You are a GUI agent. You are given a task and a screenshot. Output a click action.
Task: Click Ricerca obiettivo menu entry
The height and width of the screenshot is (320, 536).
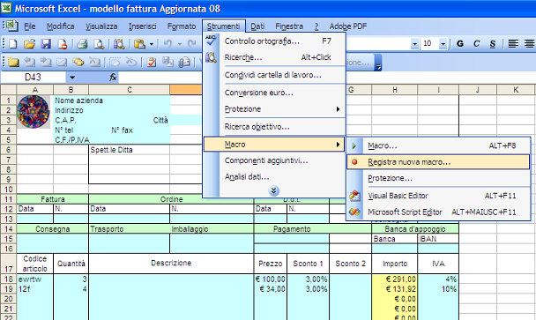pos(257,126)
